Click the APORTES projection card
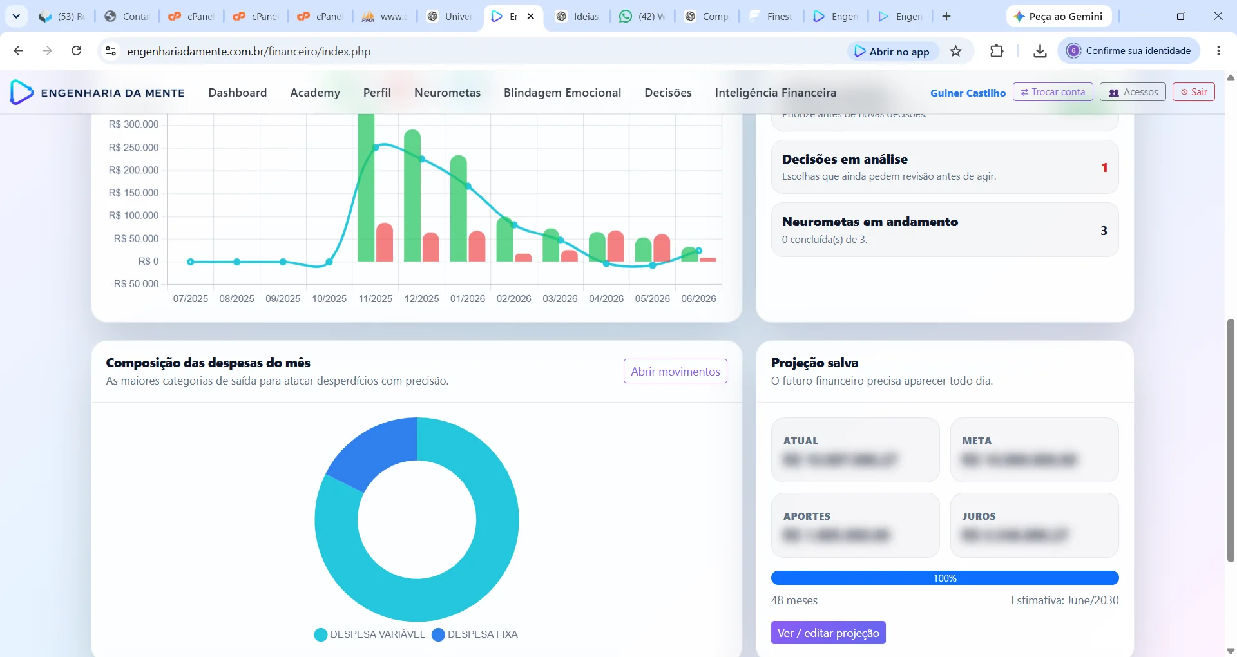1237x657 pixels. pos(856,525)
